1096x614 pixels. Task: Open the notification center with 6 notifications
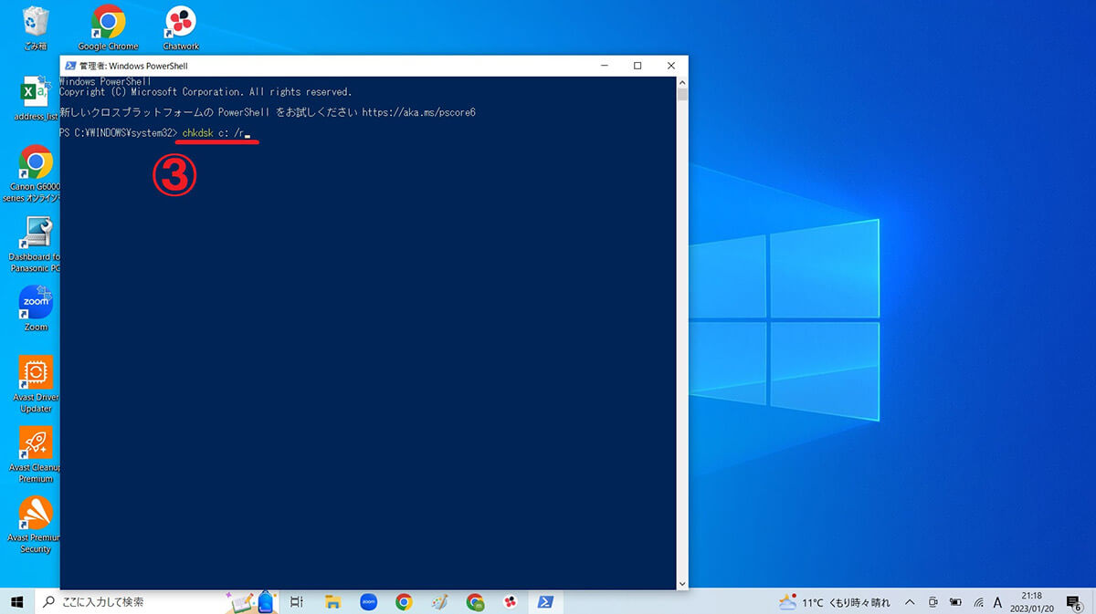pyautogui.click(x=1074, y=602)
